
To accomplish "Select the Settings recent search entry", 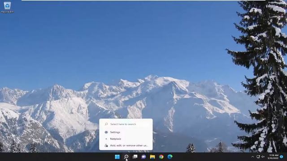I will pos(126,132).
